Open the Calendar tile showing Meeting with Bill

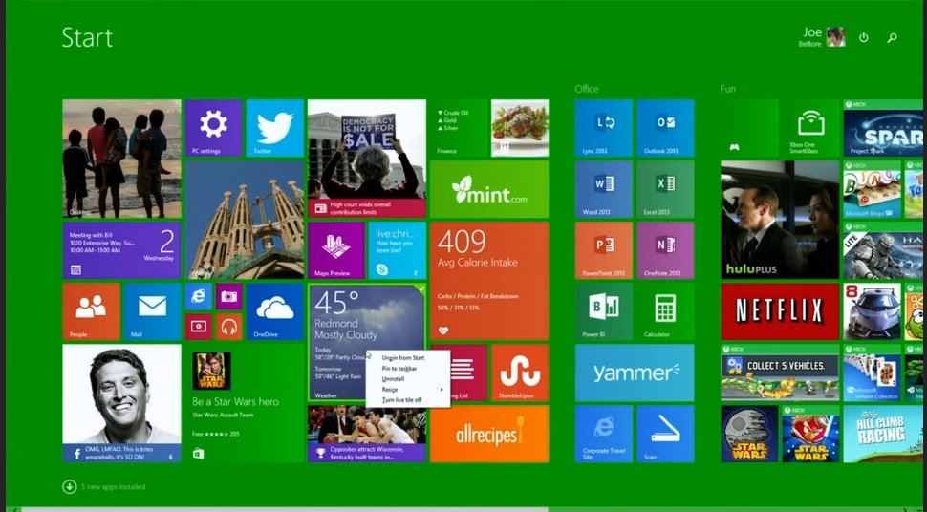[x=121, y=250]
